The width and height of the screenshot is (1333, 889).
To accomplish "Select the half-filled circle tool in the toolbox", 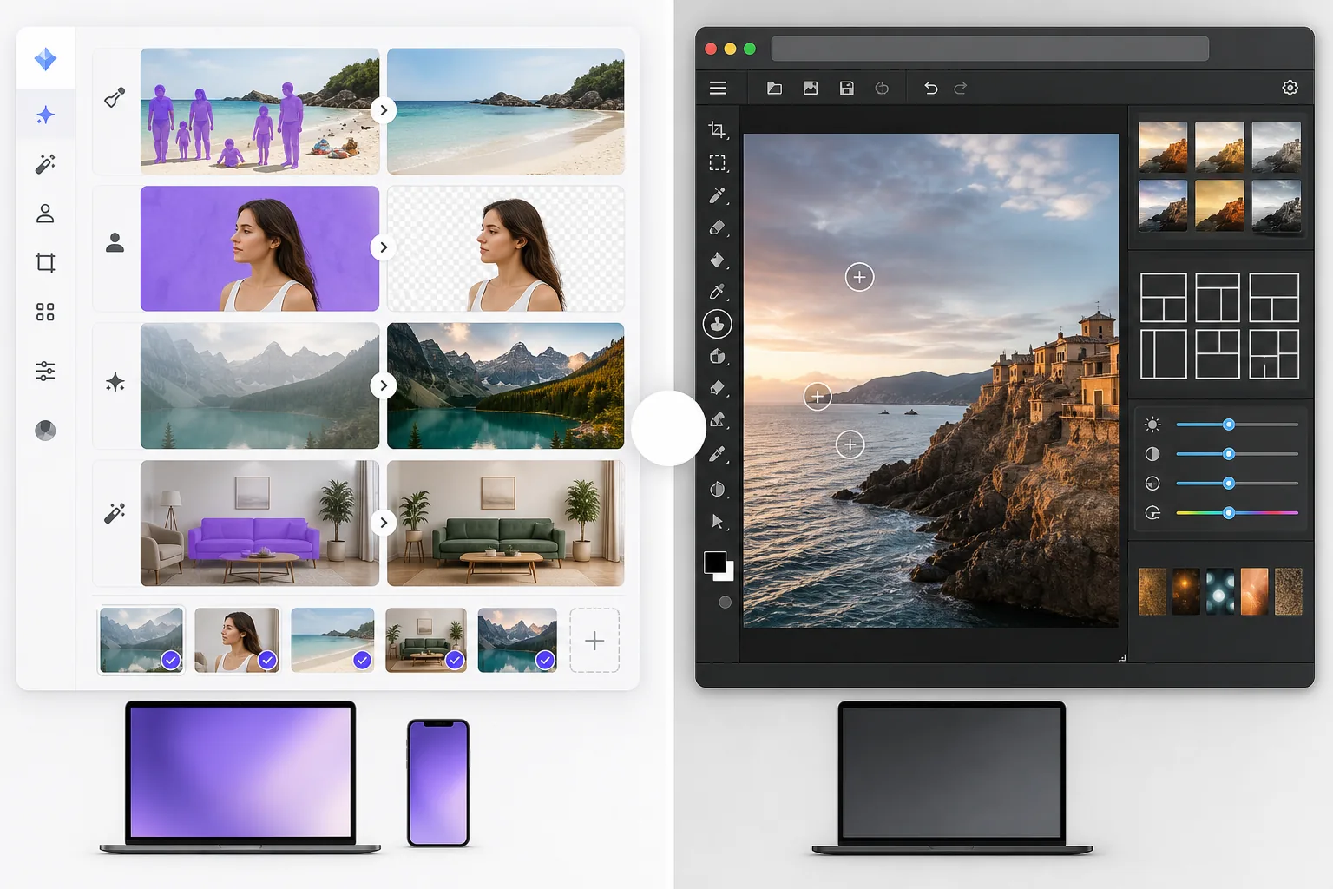I will click(x=717, y=489).
